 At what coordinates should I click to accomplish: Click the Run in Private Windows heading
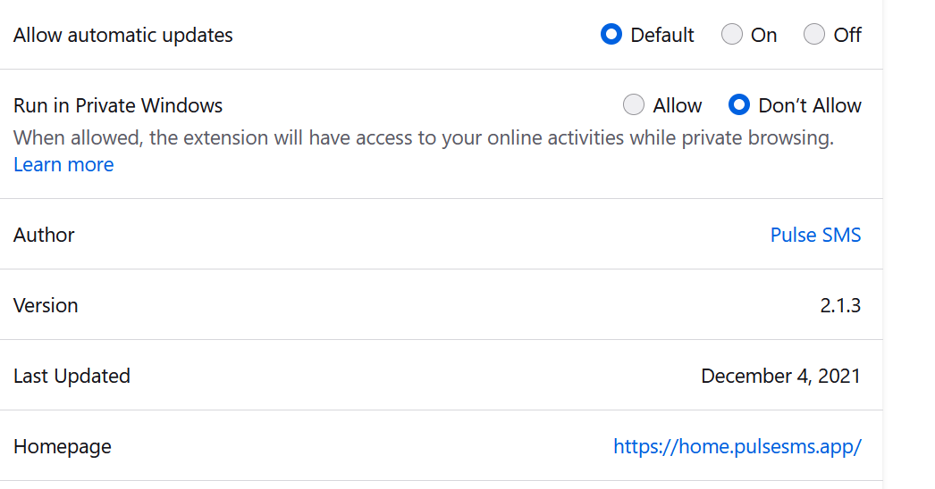(x=118, y=106)
